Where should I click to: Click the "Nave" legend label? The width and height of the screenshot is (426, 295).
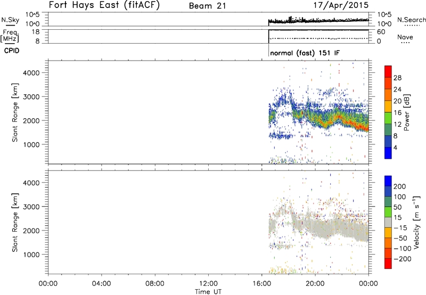click(405, 37)
